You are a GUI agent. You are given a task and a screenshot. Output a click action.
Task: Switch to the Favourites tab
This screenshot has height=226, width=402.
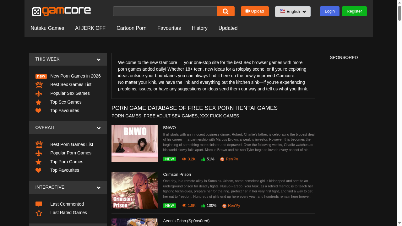[x=169, y=28]
